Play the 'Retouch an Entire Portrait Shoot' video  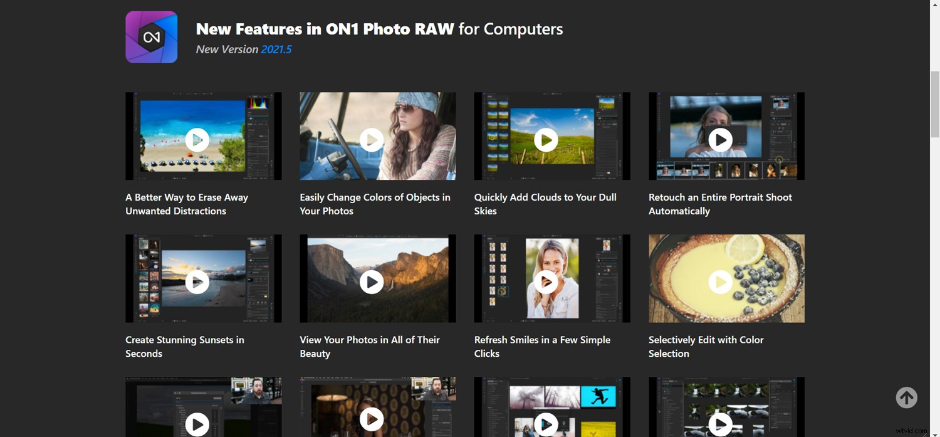coord(720,140)
